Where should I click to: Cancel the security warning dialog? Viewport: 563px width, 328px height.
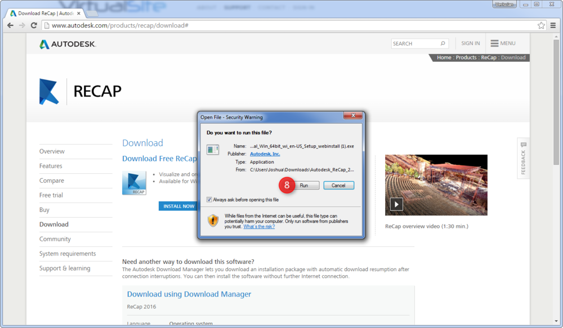[338, 185]
